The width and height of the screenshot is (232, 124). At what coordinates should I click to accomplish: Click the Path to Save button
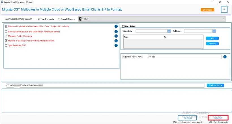[215, 85]
